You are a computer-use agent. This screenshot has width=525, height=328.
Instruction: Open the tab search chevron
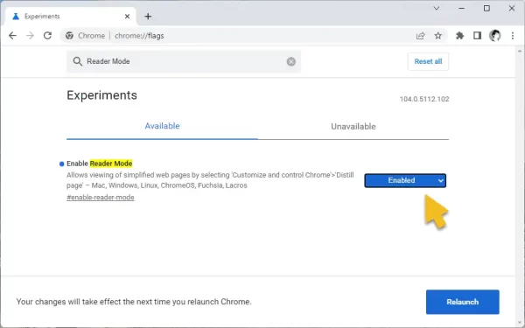click(437, 9)
